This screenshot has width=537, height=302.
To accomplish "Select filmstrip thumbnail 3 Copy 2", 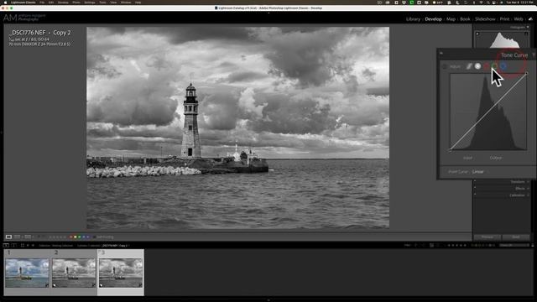I will [x=121, y=273].
